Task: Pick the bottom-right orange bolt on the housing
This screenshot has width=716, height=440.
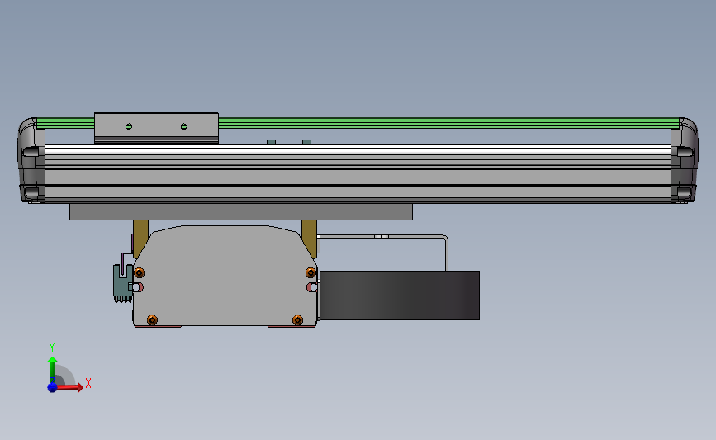Action: coord(297,320)
